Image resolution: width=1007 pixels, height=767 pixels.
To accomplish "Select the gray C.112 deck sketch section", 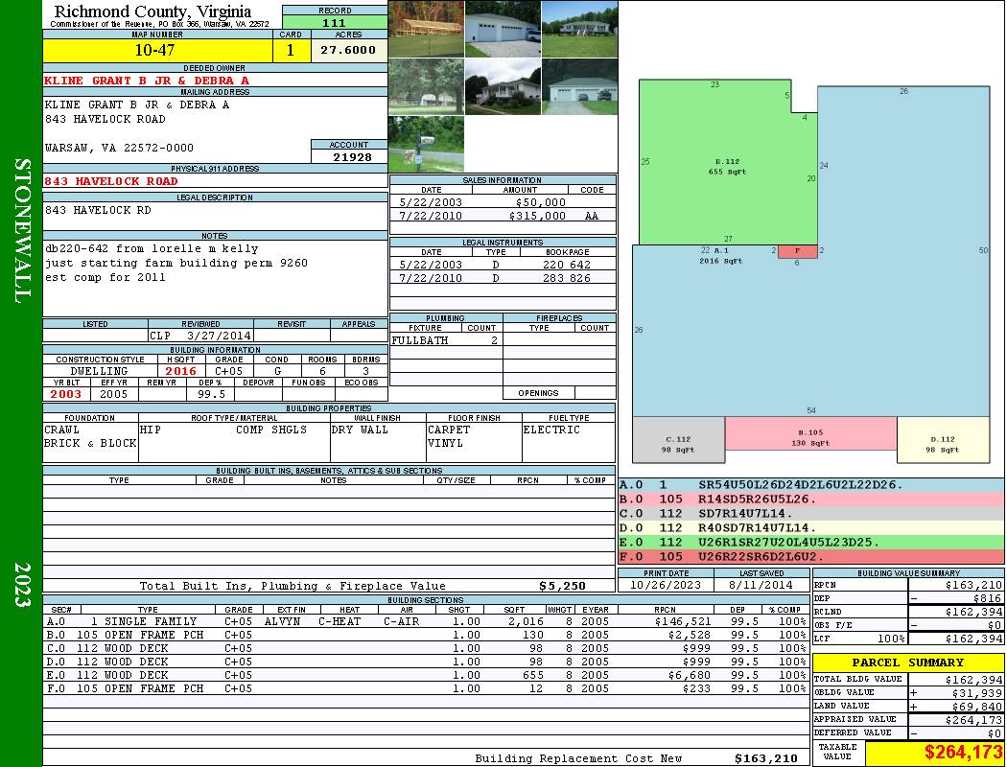I will click(x=678, y=440).
